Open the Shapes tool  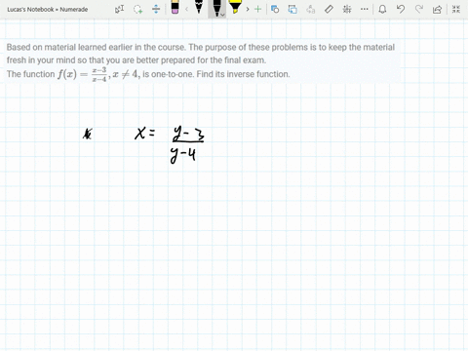[x=275, y=9]
